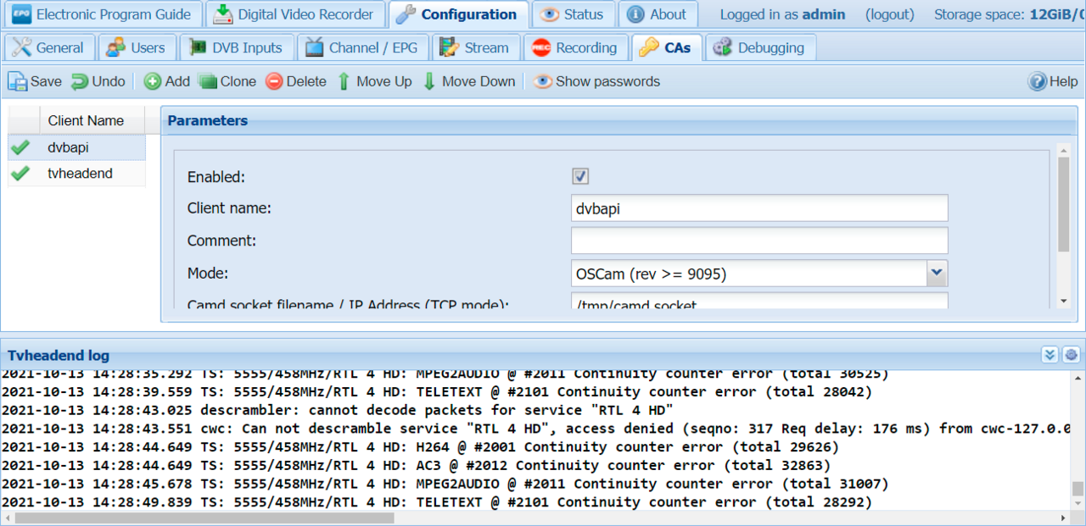Uncheck the Enabled checkbox
The width and height of the screenshot is (1086, 526).
click(580, 176)
